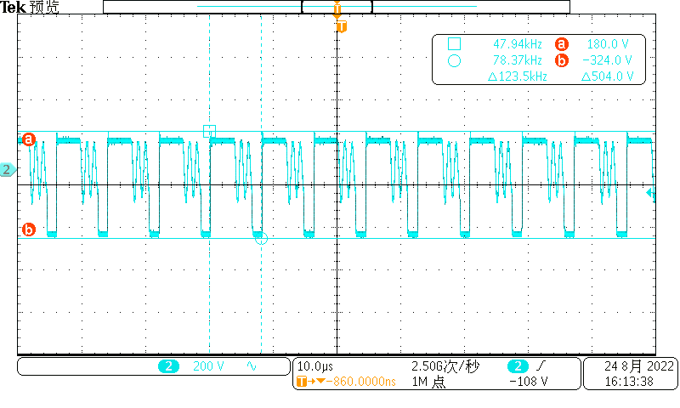The height and width of the screenshot is (408, 680).
Task: Click the 预览 acquisition status text
Action: click(x=44, y=7)
